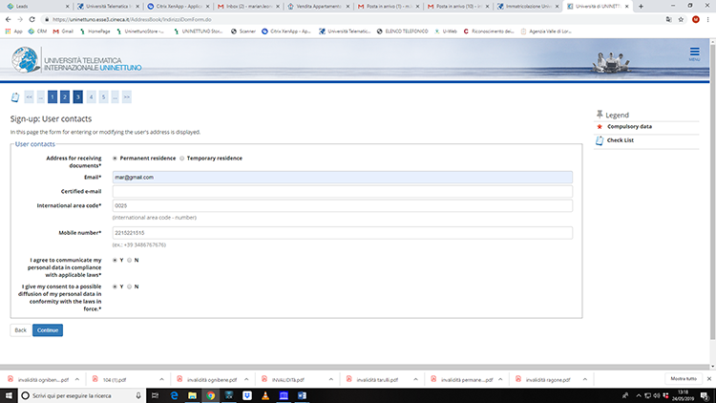This screenshot has height=403, width=716.
Task: Choose N for personal data communication agreement
Action: [x=129, y=259]
